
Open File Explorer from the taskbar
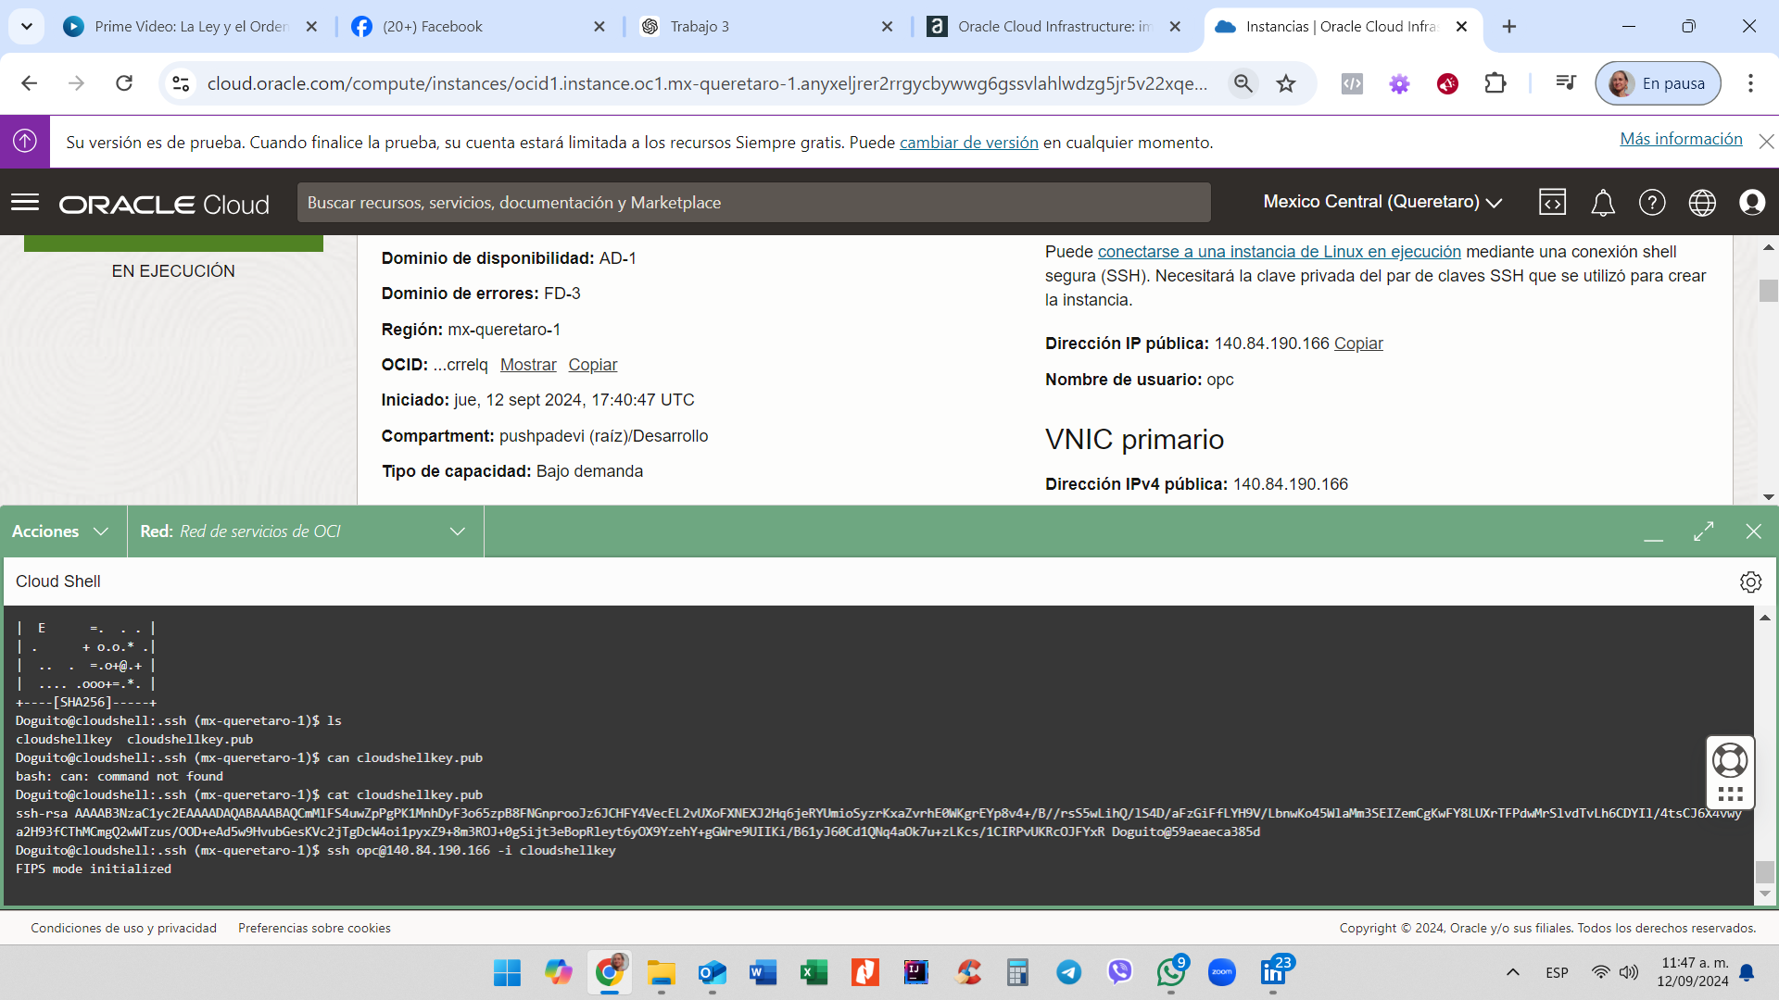tap(661, 972)
